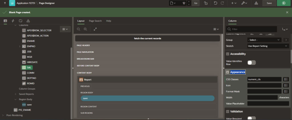Expand the Saved Reports tree node

16,94
